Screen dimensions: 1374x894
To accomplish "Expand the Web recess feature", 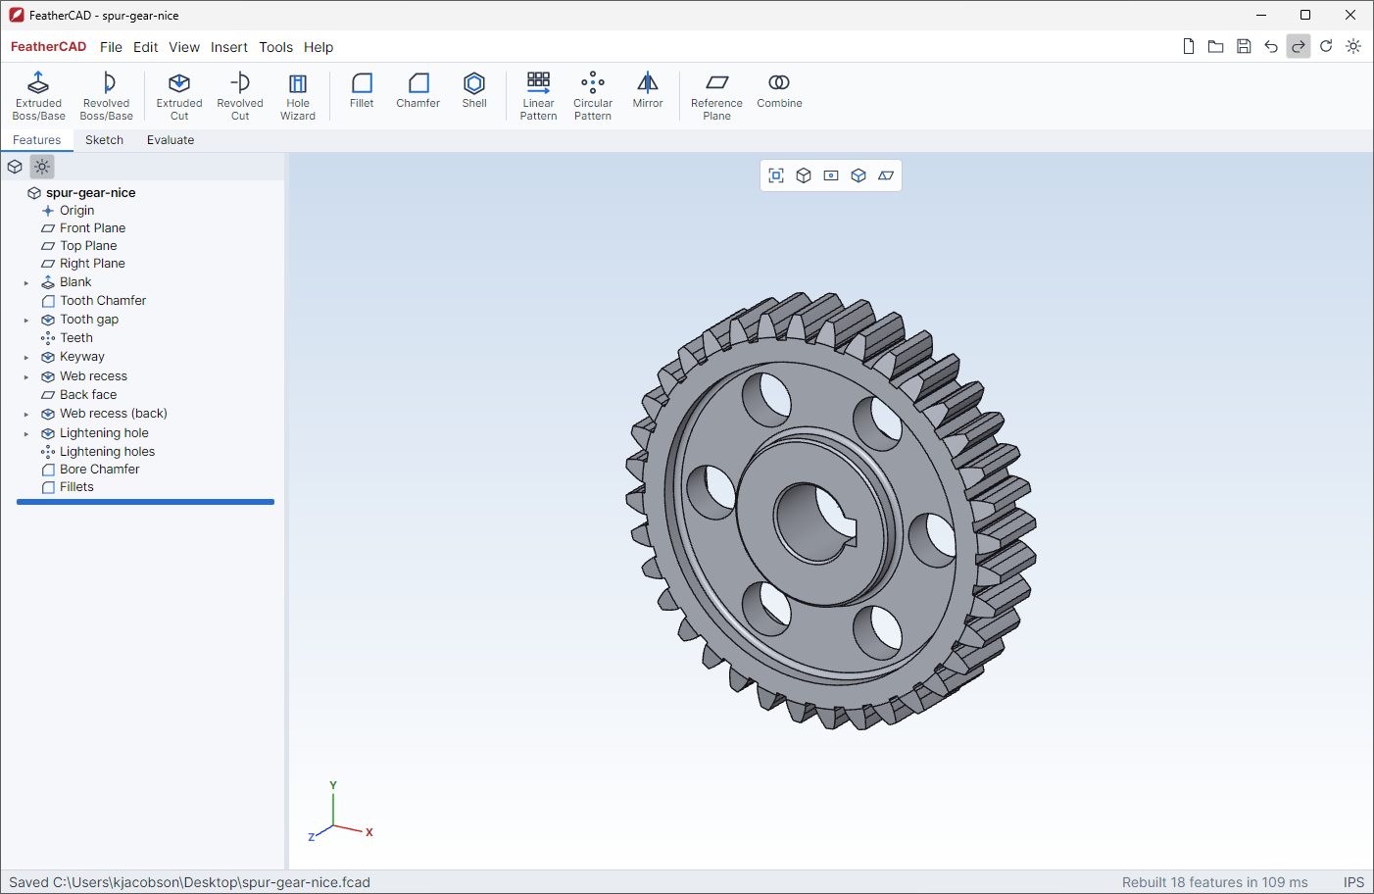I will [26, 377].
